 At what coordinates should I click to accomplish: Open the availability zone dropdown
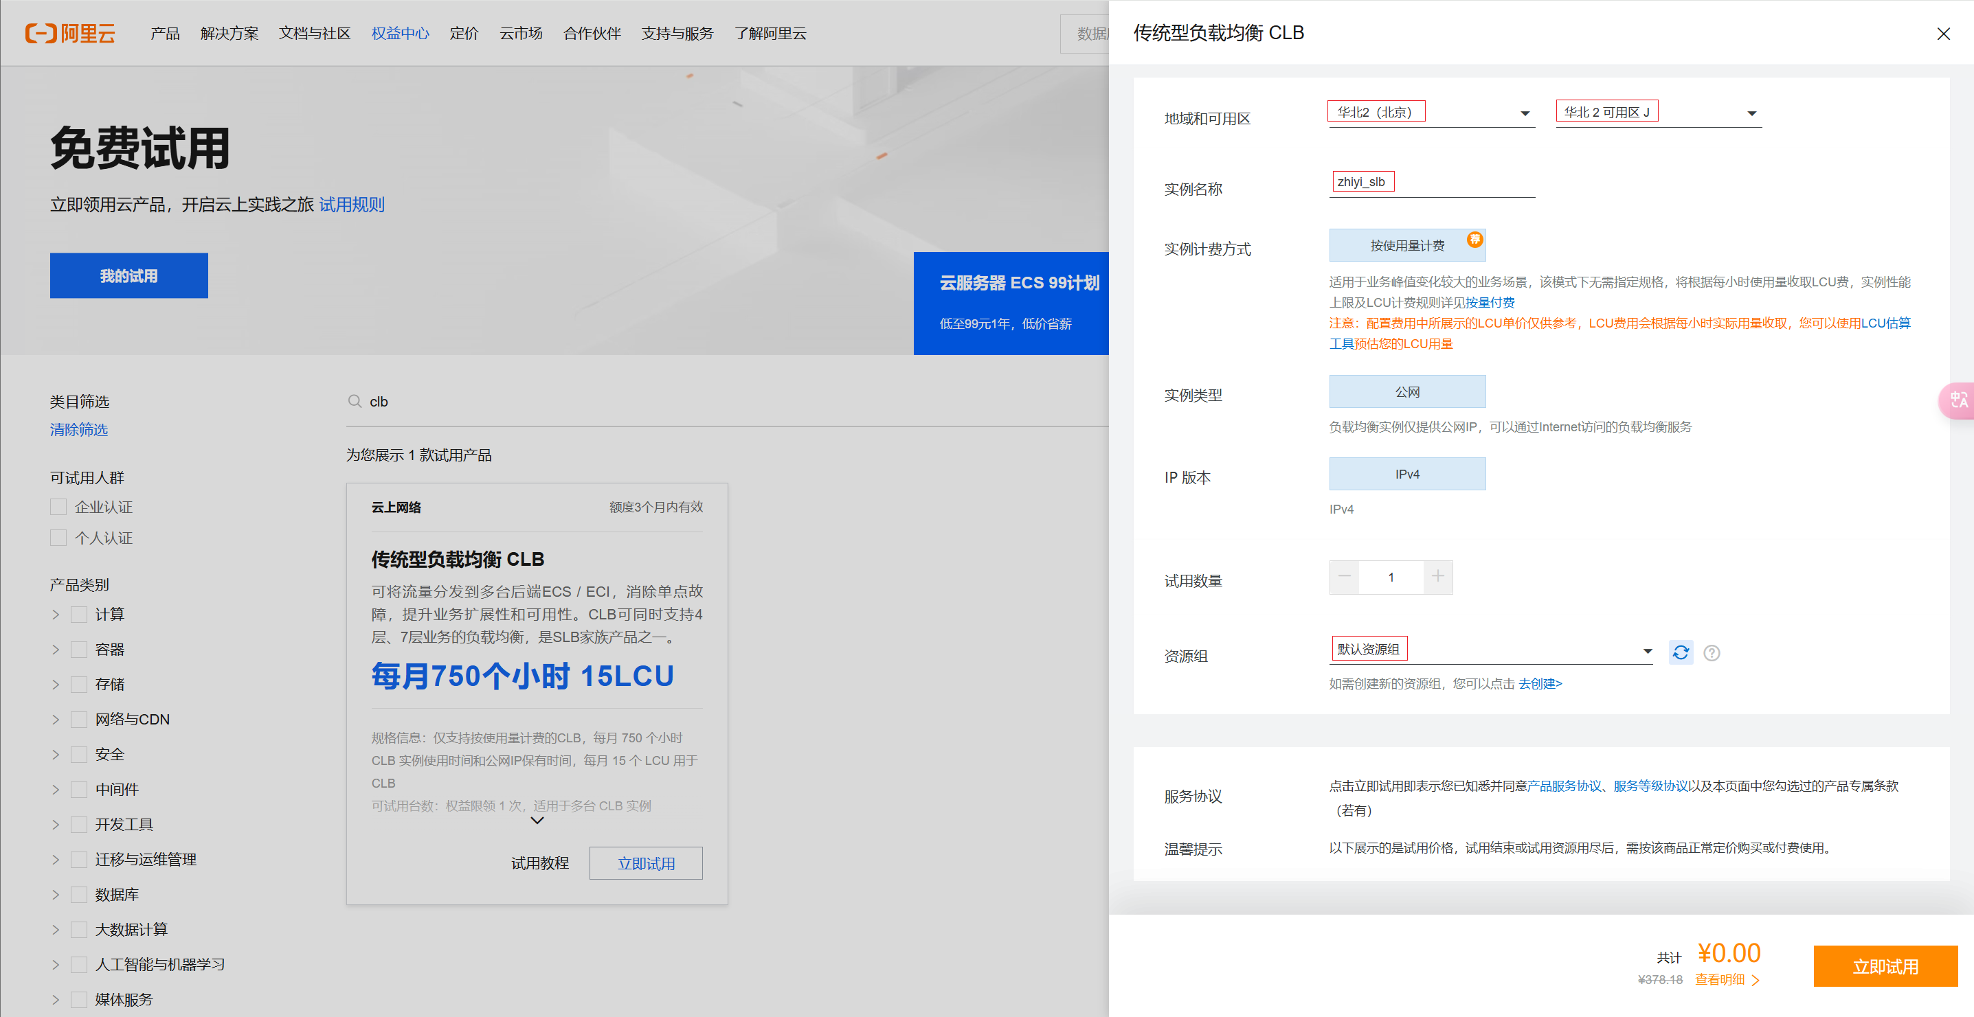coord(1658,113)
